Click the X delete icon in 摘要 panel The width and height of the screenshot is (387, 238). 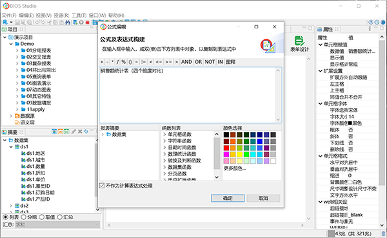click(80, 132)
